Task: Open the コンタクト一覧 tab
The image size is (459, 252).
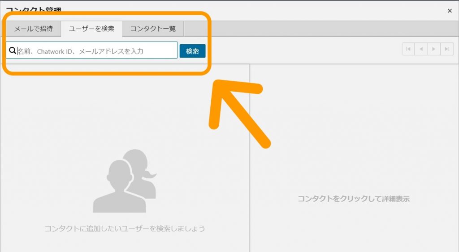Action: (x=153, y=29)
